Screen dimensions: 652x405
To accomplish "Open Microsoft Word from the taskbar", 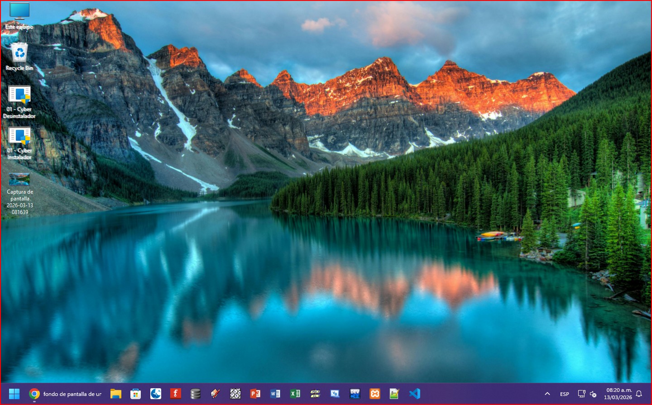I will pos(275,394).
